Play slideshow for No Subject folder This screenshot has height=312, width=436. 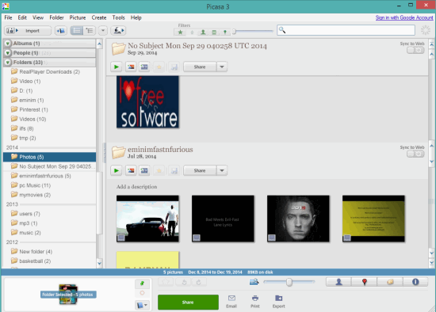coord(117,67)
